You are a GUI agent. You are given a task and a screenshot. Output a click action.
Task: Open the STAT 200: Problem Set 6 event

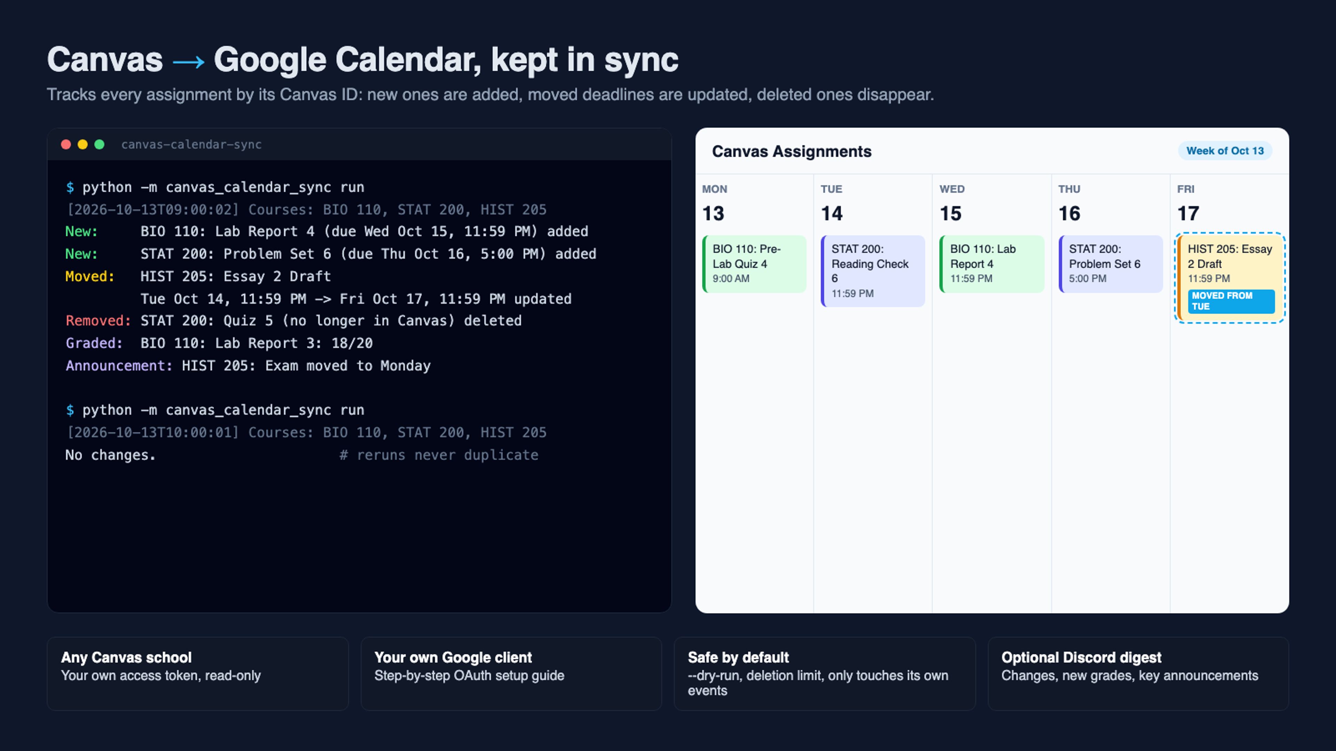(x=1111, y=264)
